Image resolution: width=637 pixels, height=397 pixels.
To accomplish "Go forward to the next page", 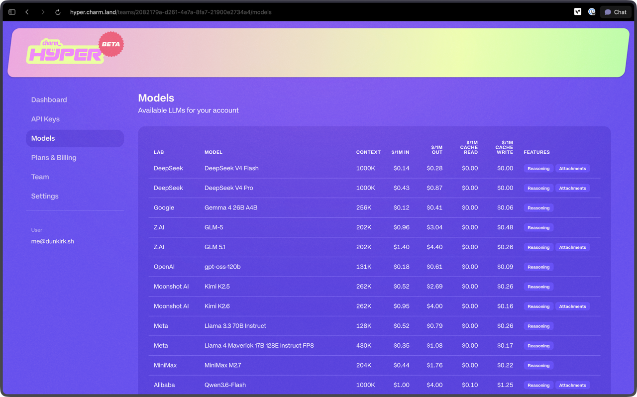I will pos(43,12).
